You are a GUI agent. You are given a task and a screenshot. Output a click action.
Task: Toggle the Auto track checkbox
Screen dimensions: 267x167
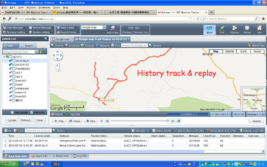pyautogui.click(x=31, y=112)
